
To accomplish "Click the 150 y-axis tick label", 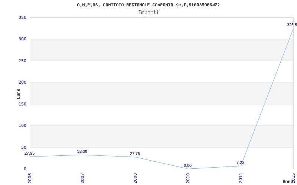I will tap(22, 104).
